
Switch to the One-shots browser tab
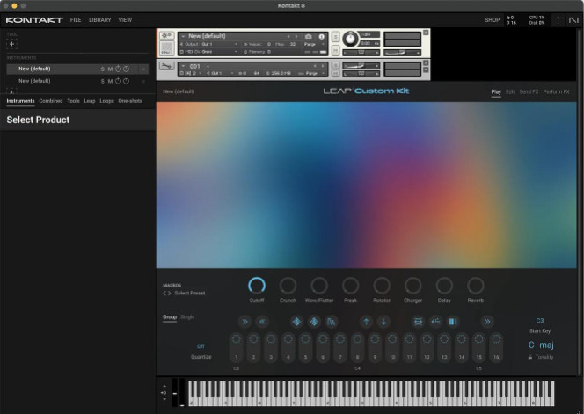point(130,101)
